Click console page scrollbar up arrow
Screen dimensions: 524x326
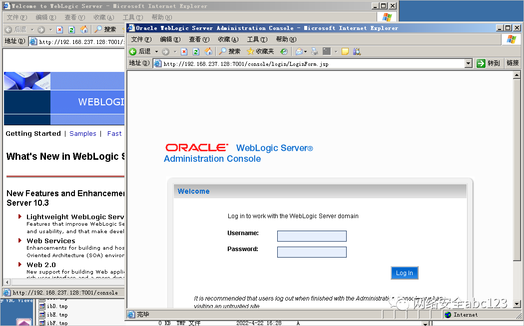tap(517, 75)
